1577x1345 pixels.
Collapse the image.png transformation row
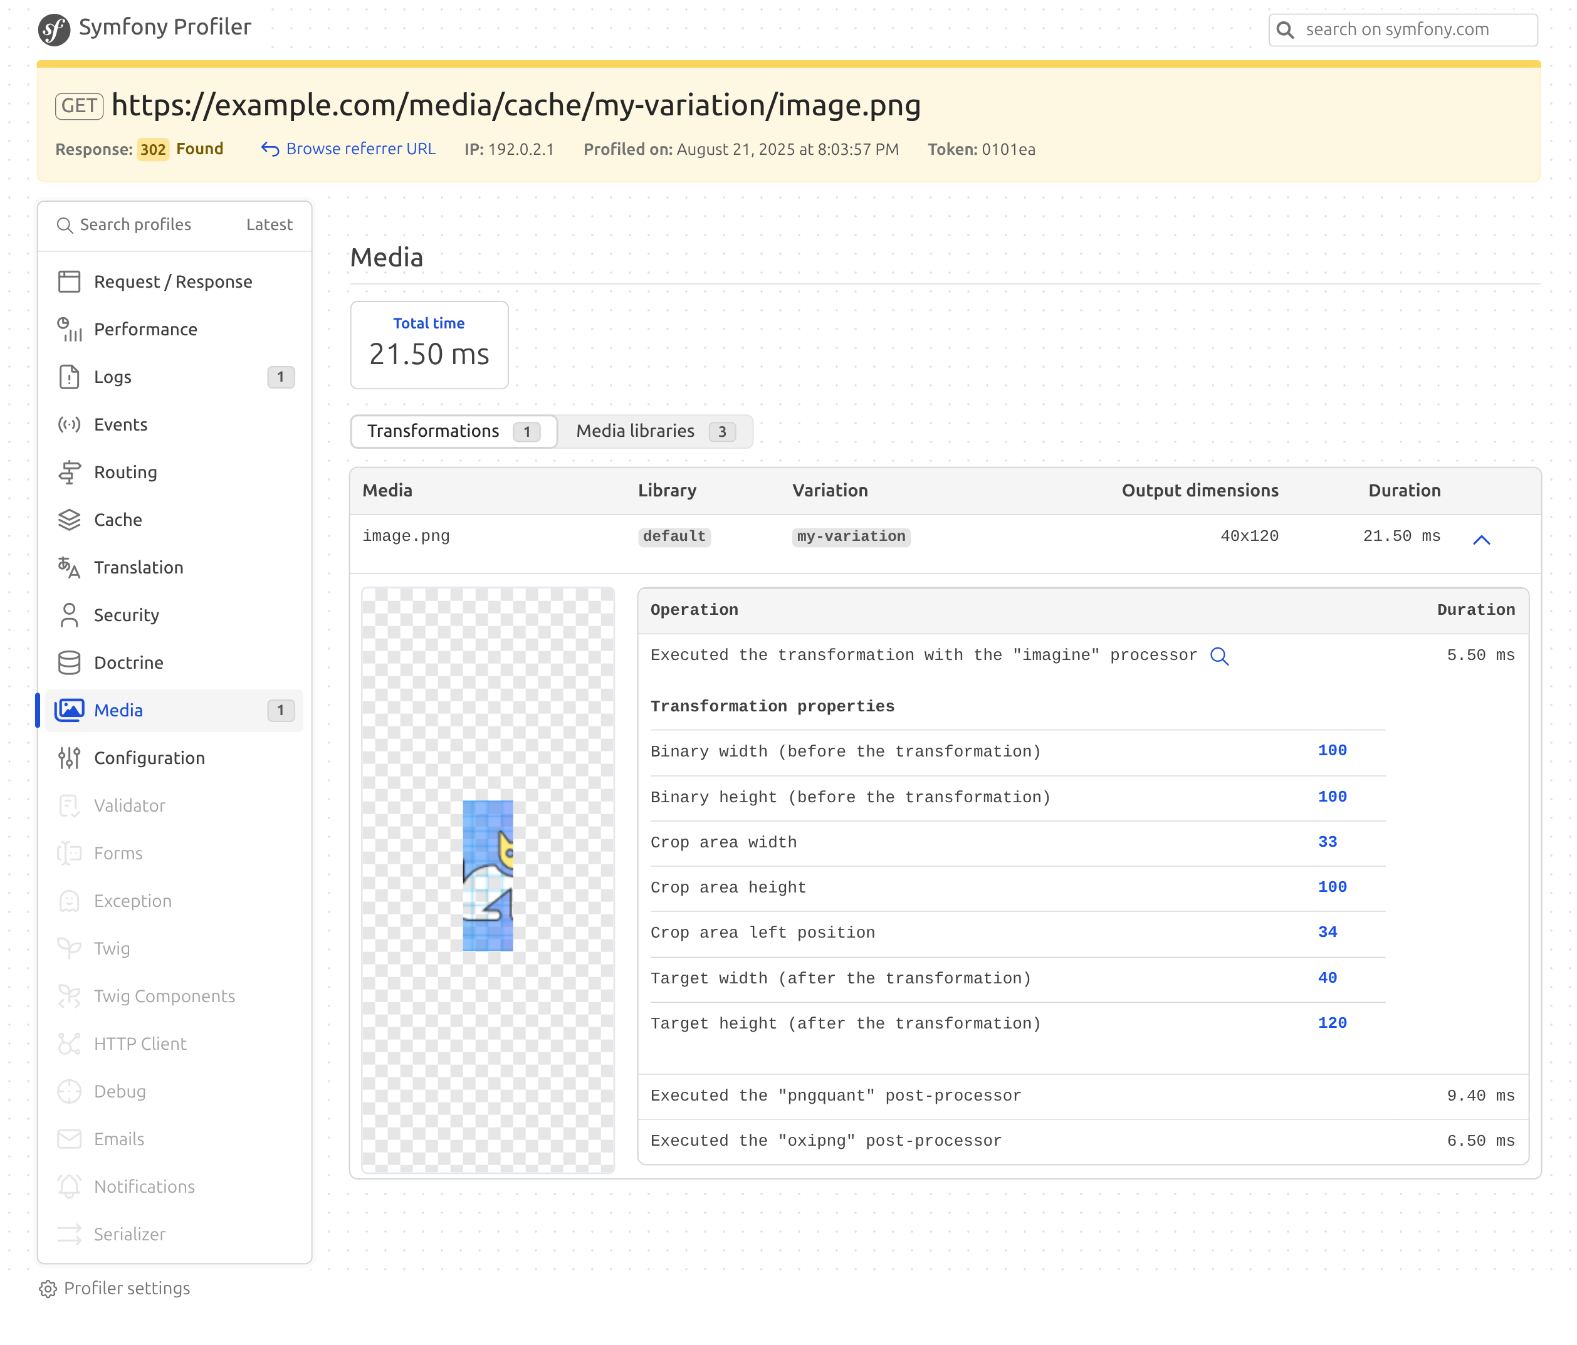click(1480, 540)
